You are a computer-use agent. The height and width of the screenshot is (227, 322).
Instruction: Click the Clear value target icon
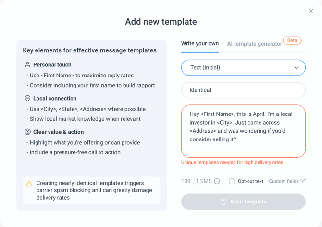[27, 132]
